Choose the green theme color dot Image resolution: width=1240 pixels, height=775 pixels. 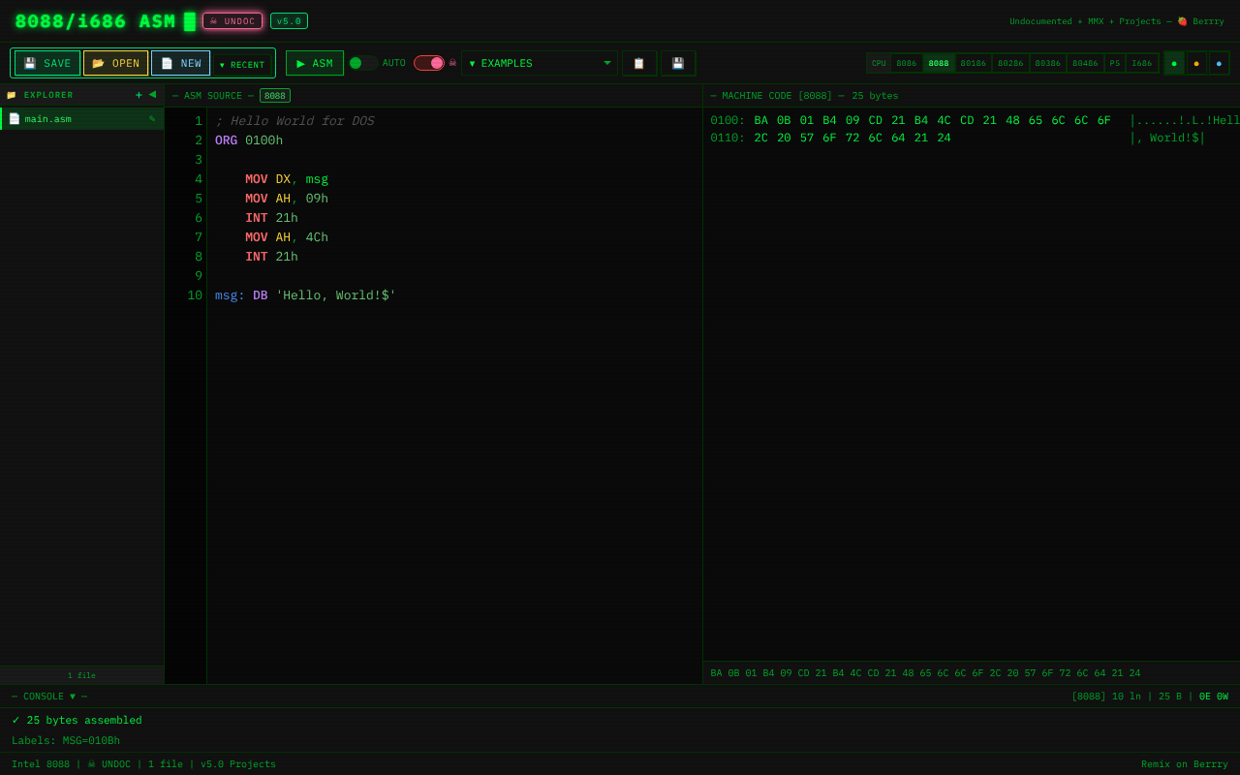[1174, 63]
